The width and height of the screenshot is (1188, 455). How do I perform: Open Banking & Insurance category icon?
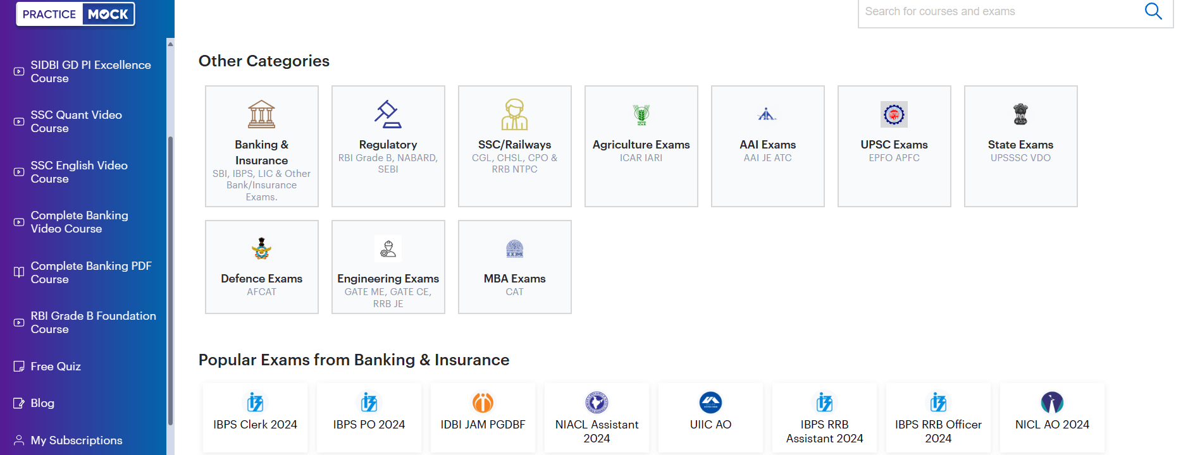point(261,114)
